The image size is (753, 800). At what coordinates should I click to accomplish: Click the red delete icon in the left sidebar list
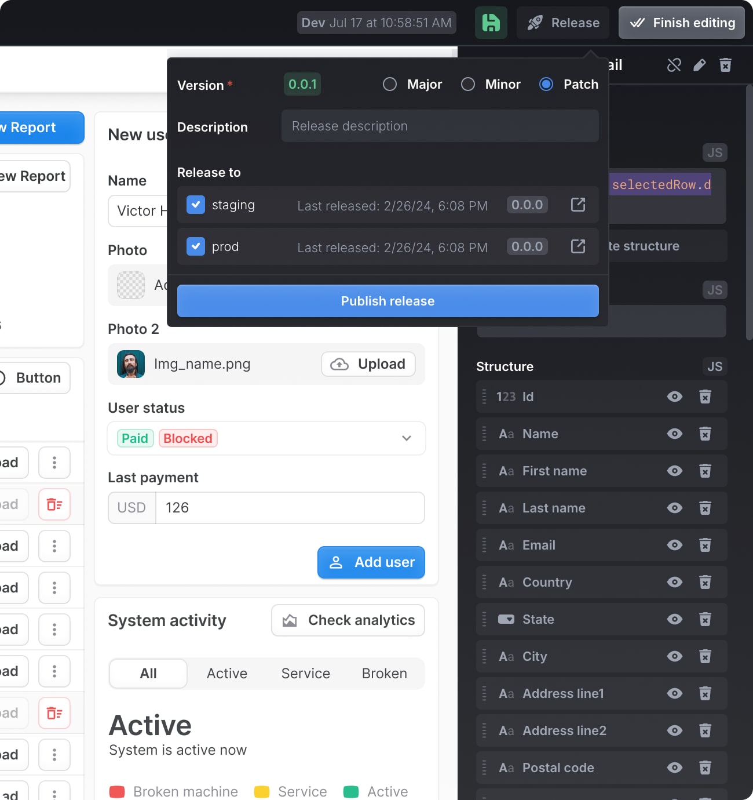point(54,504)
